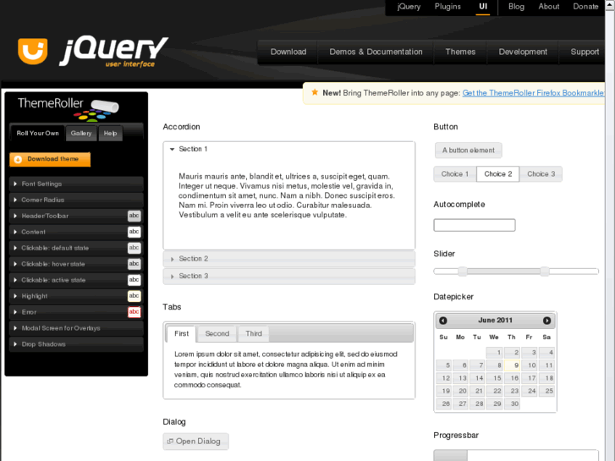Select June 30 in datepicker
The image size is (615, 461).
tap(513, 403)
